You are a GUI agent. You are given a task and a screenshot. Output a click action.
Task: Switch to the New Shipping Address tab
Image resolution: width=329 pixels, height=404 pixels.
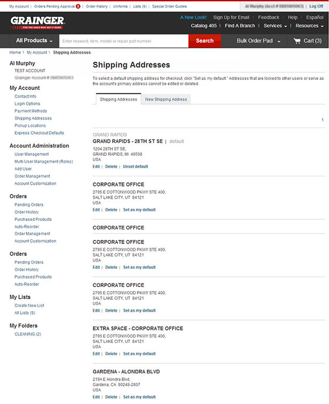(166, 99)
